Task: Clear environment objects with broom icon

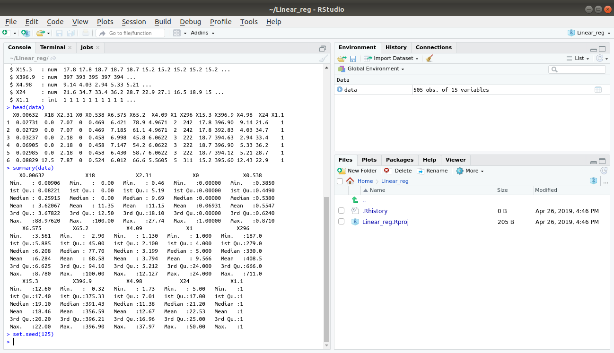Action: [x=429, y=59]
